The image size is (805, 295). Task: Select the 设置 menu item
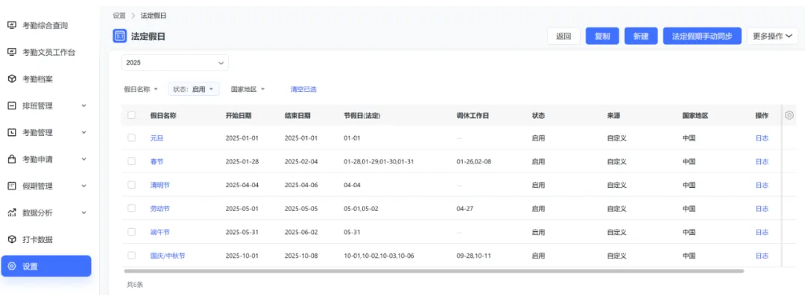tap(46, 266)
